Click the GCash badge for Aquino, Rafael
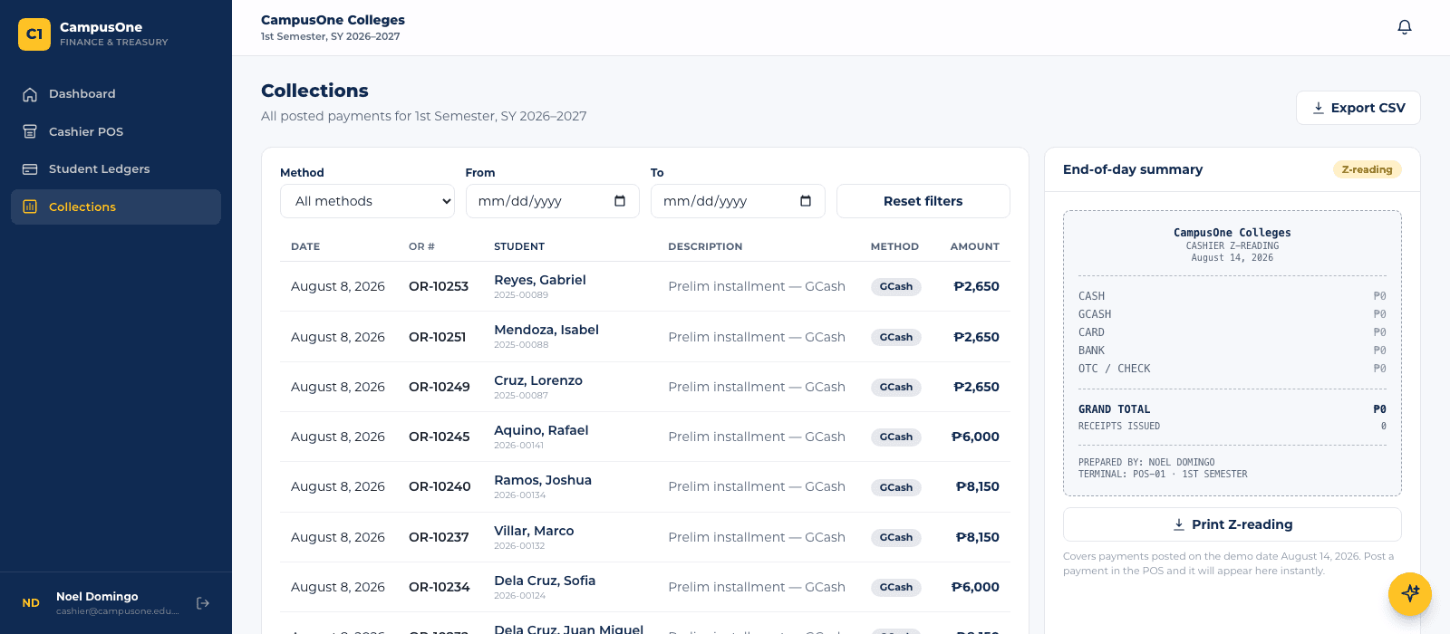1450x634 pixels. 896,437
